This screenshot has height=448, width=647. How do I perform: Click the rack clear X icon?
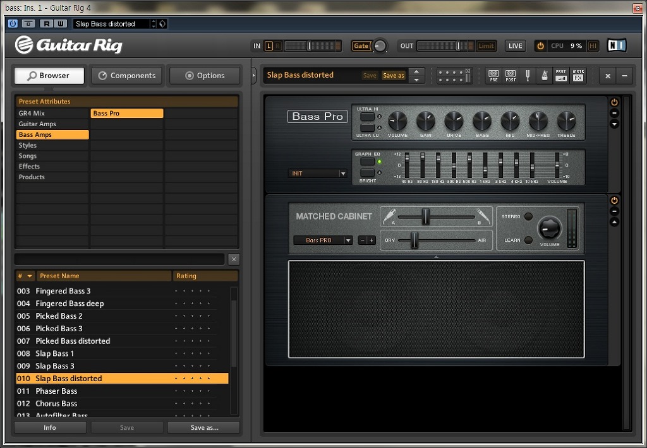coord(608,76)
